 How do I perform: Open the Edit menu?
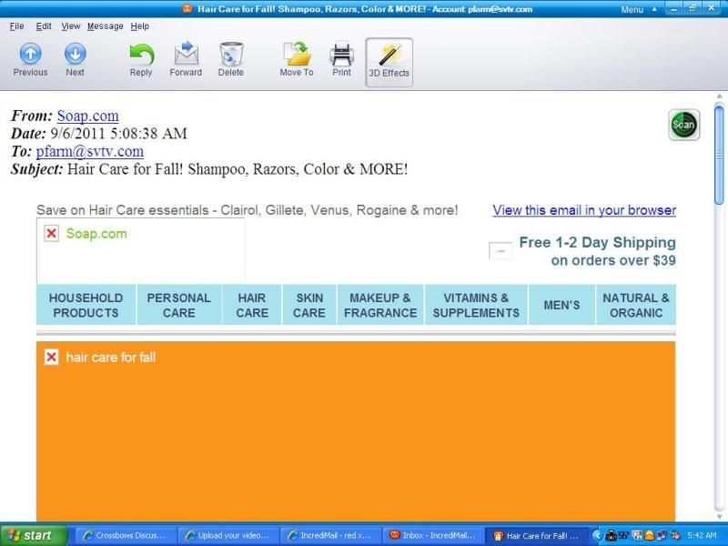(44, 26)
